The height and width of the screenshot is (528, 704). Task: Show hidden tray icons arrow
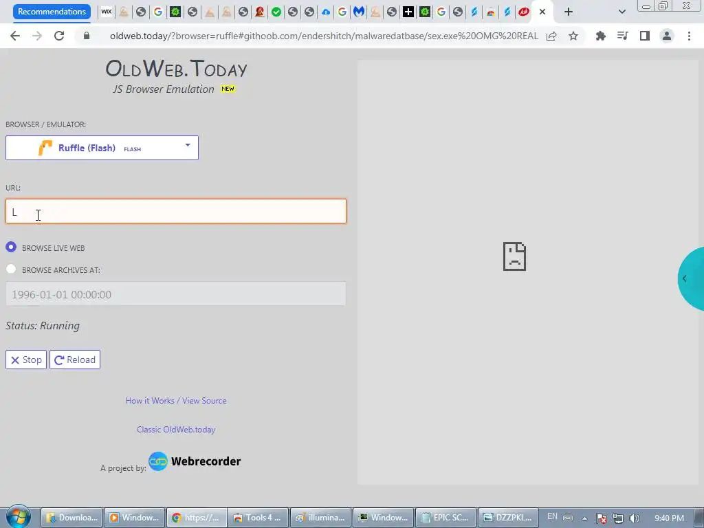[x=584, y=518]
